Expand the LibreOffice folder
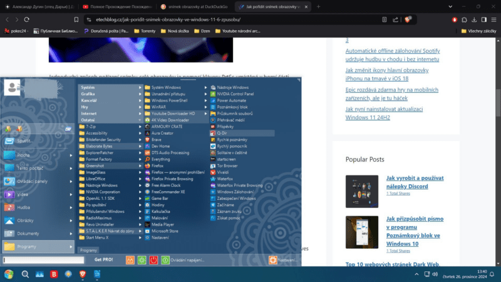The width and height of the screenshot is (501, 282). coord(110,179)
